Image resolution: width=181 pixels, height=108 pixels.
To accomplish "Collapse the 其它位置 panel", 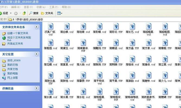I will [x=37, y=54].
